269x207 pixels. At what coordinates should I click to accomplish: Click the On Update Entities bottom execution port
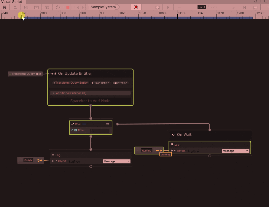click(x=90, y=106)
